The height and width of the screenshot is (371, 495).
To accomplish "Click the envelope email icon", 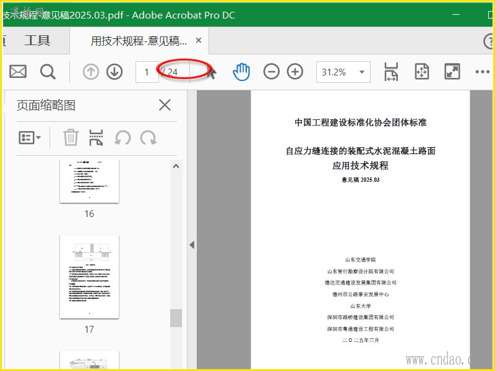I will (18, 72).
